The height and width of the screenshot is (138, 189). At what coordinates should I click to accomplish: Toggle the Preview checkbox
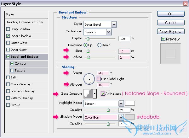(163, 39)
